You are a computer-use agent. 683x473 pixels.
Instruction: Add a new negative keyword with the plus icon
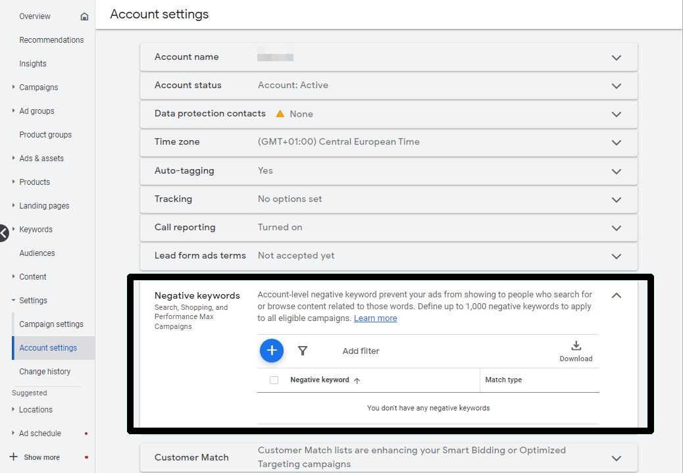coord(272,351)
